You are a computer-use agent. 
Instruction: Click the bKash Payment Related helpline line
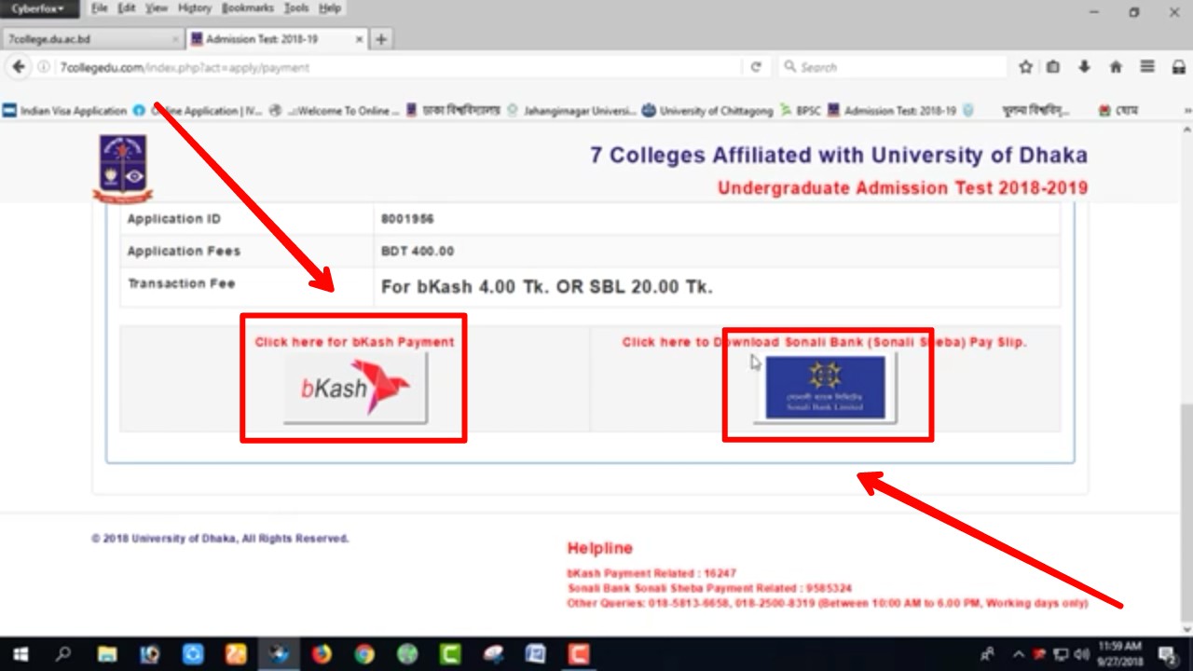click(x=651, y=574)
